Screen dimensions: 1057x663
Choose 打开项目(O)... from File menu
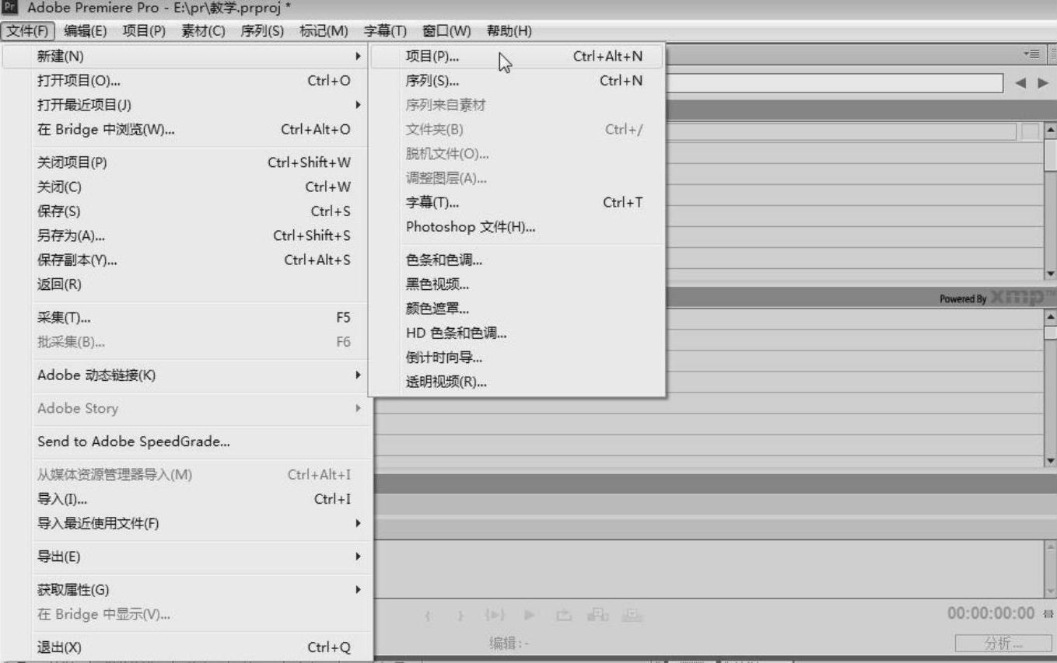tap(187, 81)
